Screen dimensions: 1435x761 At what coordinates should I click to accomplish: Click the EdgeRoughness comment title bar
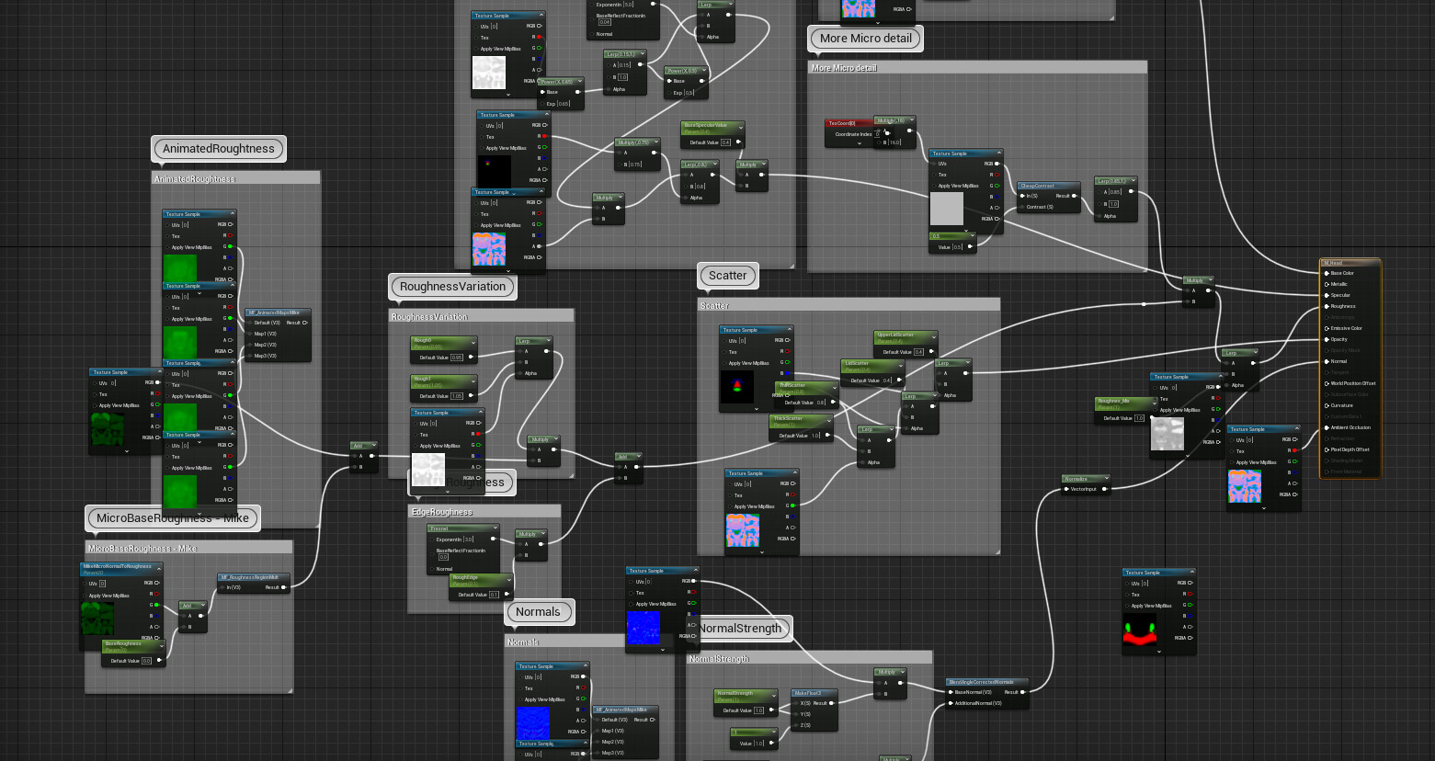click(484, 512)
